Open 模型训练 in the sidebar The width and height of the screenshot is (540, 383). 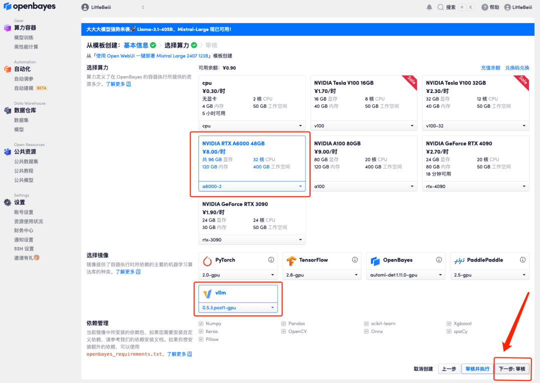24,37
